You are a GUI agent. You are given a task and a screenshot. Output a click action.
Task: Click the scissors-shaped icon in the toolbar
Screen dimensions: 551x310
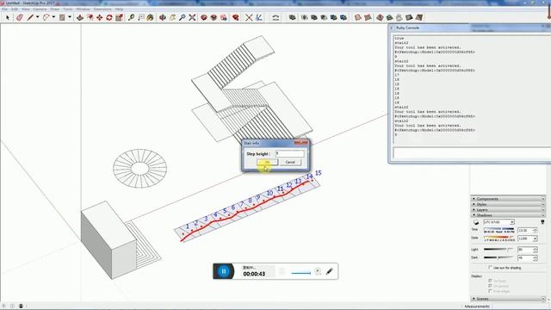pyautogui.click(x=258, y=17)
